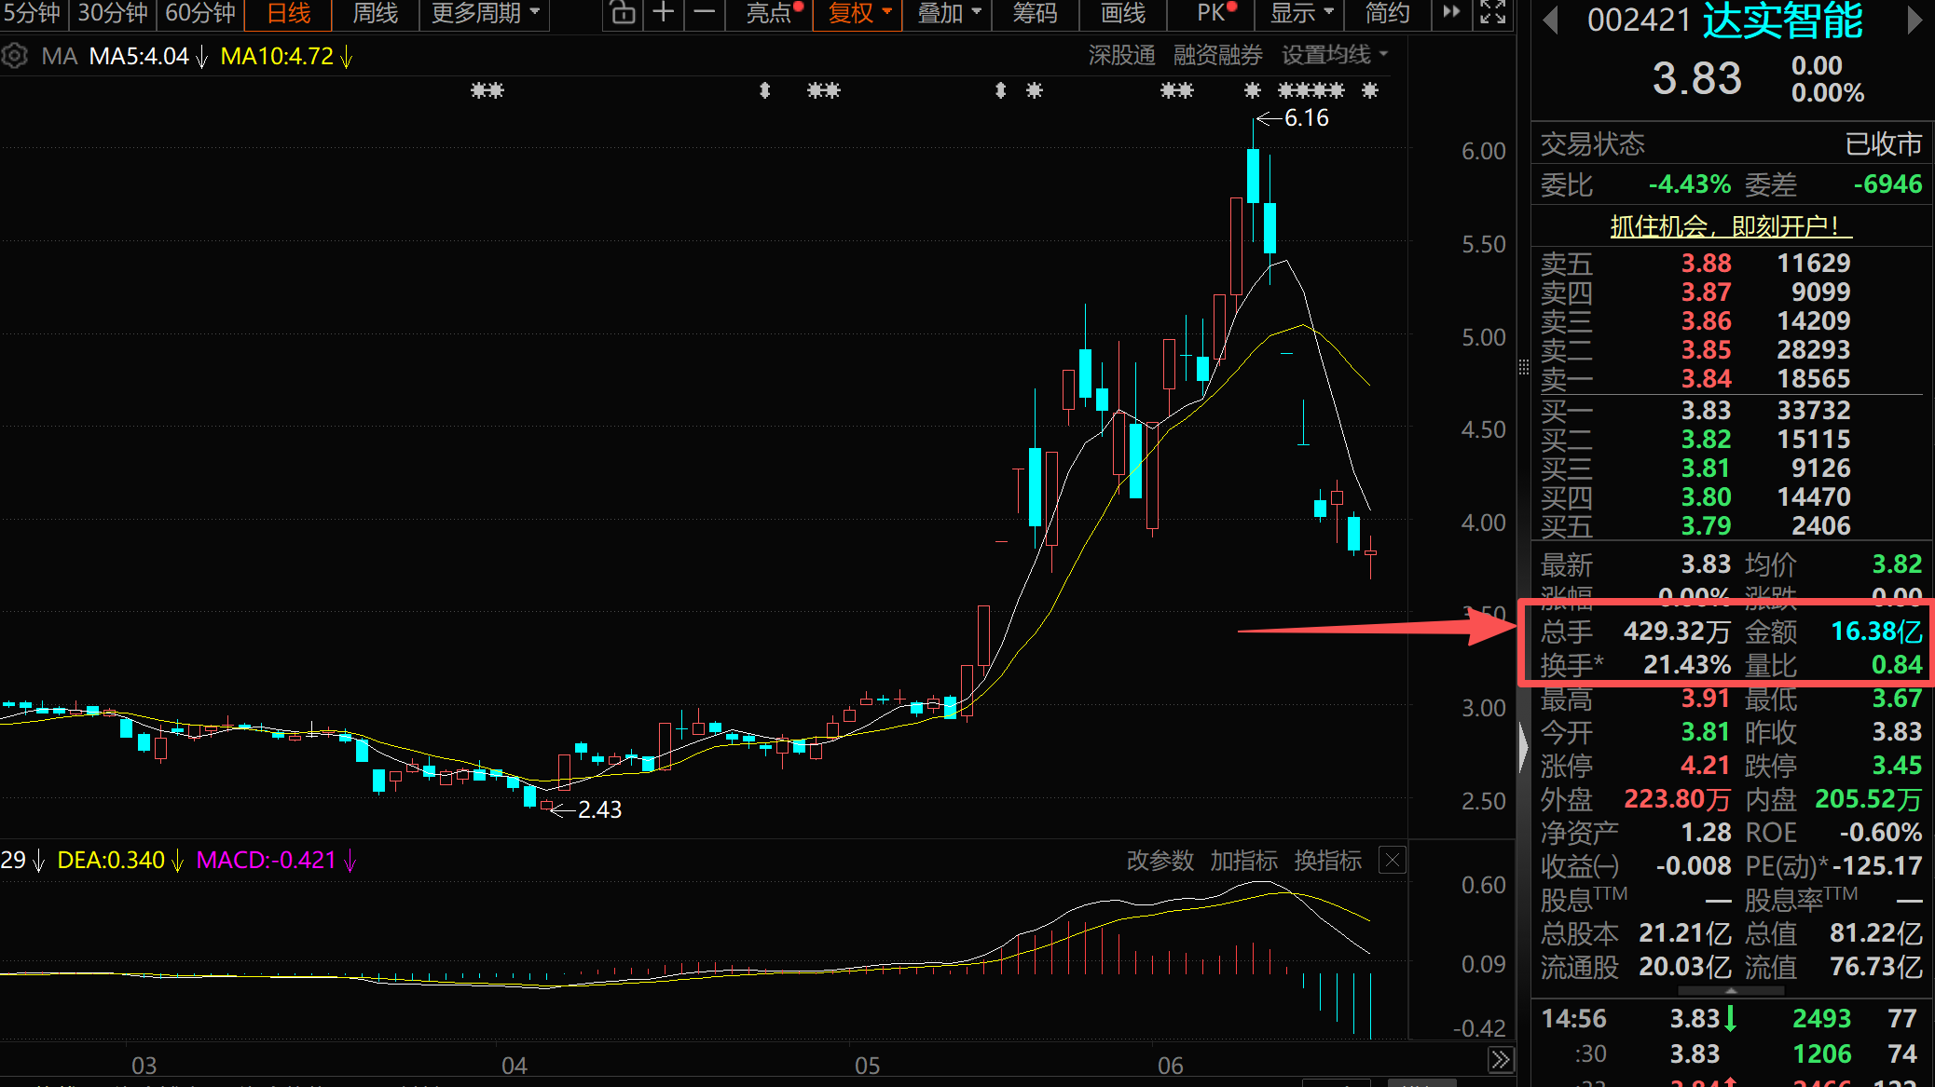Click the MA10:4.72 indicator value
The height and width of the screenshot is (1087, 1935).
(277, 57)
